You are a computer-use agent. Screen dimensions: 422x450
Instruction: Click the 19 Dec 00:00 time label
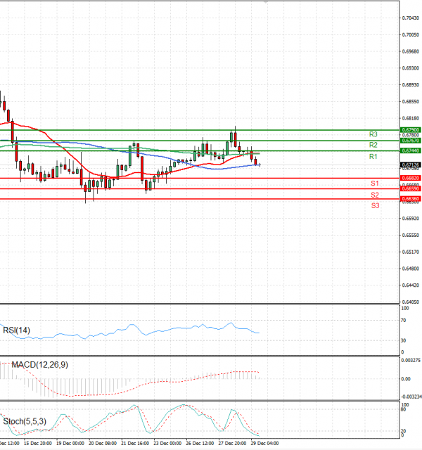pyautogui.click(x=70, y=444)
